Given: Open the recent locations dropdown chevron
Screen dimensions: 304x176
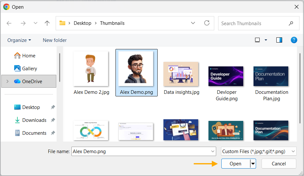Looking at the screenshot, I should pos(35,23).
